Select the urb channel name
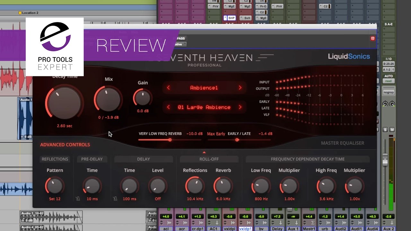Screen dimensions: 411x231 click(x=325, y=229)
